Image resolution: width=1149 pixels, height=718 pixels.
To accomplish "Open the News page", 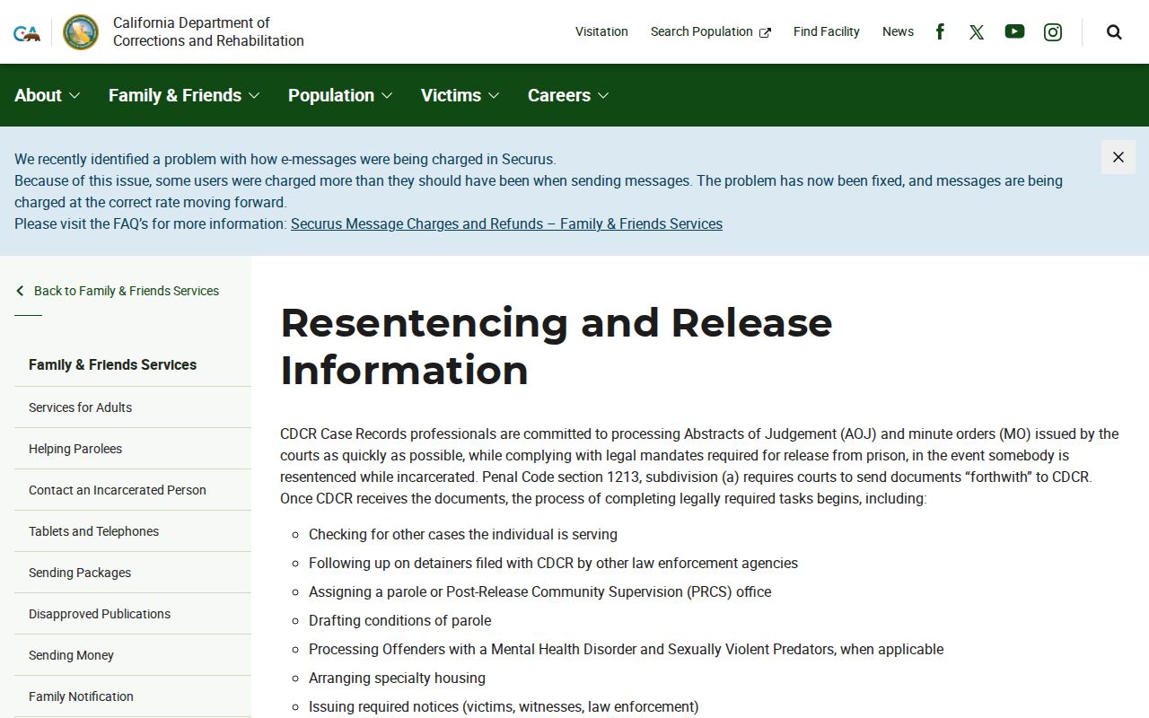I will [x=898, y=31].
